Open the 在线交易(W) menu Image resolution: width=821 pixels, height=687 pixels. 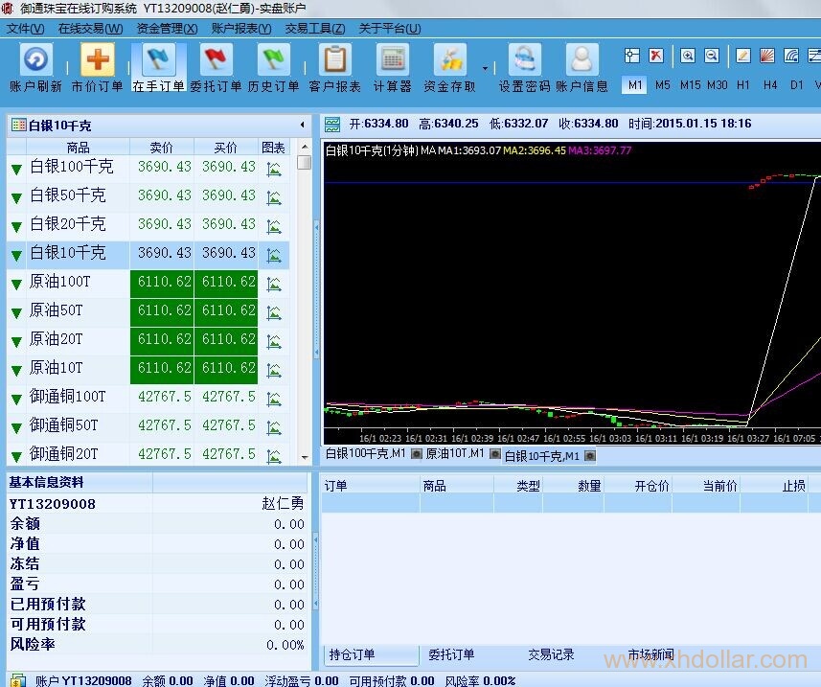click(90, 29)
